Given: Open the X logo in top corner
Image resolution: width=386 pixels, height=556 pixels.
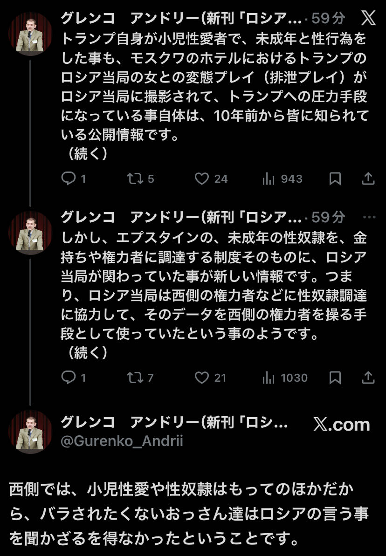Looking at the screenshot, I should coord(368,19).
